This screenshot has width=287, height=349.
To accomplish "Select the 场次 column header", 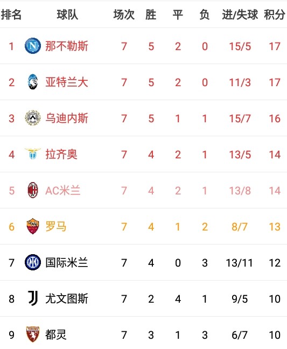I will [x=124, y=15].
